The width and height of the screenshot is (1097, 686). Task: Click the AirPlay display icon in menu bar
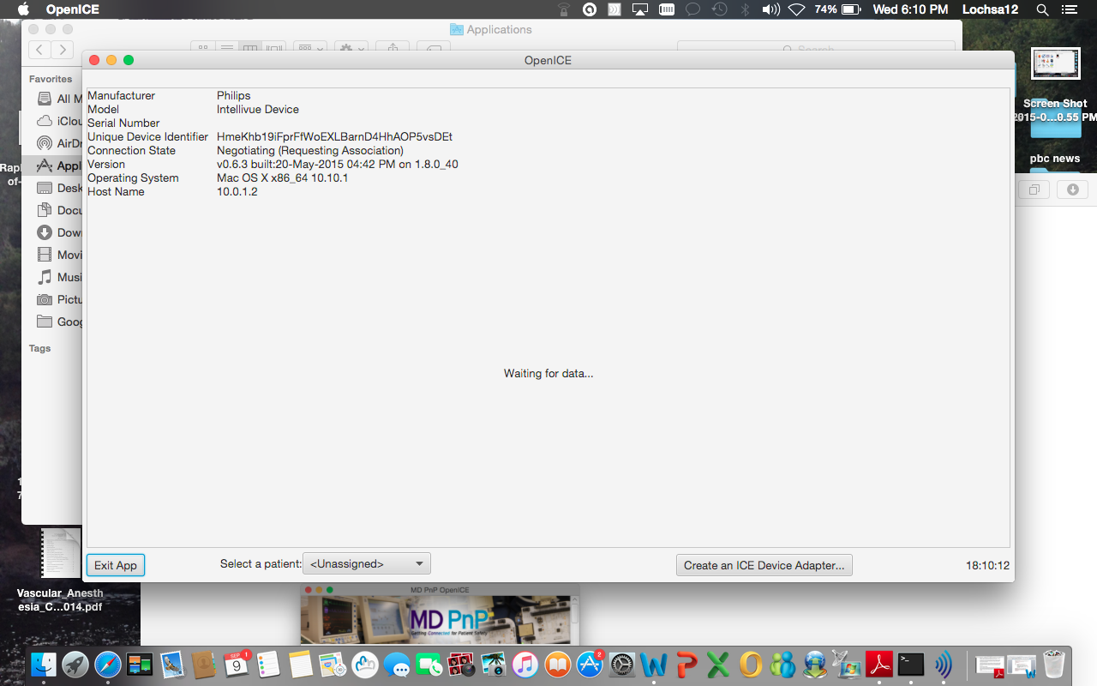pyautogui.click(x=640, y=9)
